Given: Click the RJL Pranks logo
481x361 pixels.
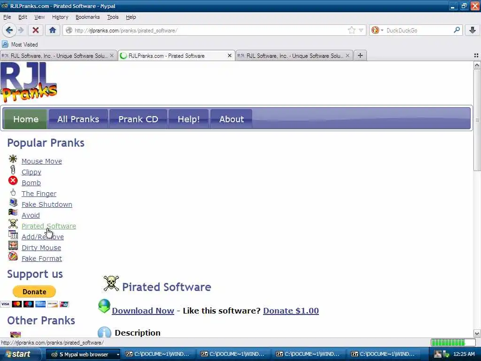Looking at the screenshot, I should 29,82.
